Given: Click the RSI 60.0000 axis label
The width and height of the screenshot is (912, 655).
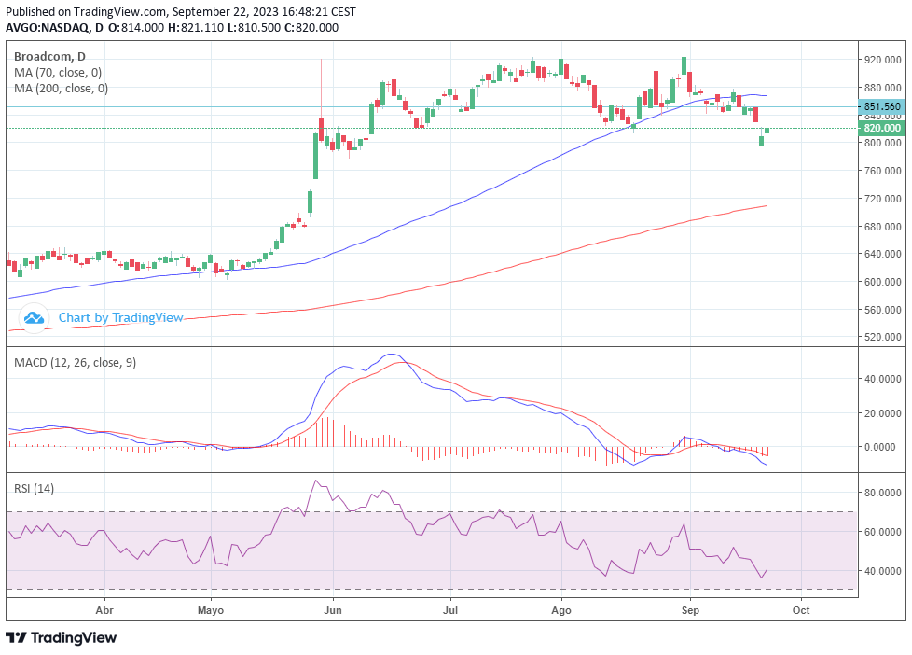Looking at the screenshot, I should (x=883, y=532).
